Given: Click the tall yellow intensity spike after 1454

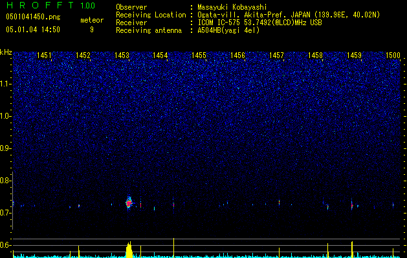Looking at the screenshot, I should pos(173,248).
